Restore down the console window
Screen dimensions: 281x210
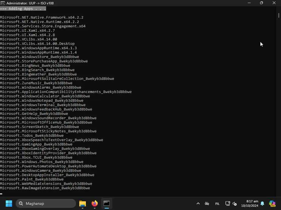click(262, 3)
